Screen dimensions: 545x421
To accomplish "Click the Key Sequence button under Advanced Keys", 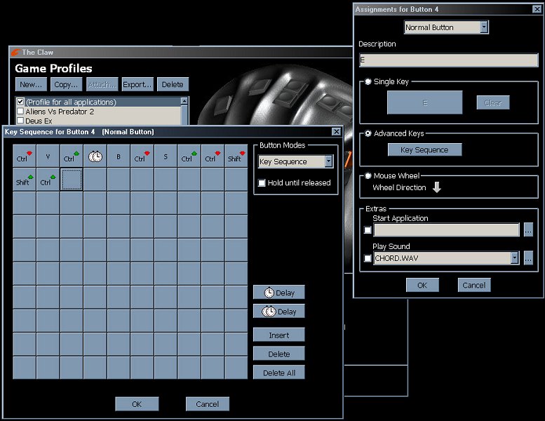I will click(424, 150).
